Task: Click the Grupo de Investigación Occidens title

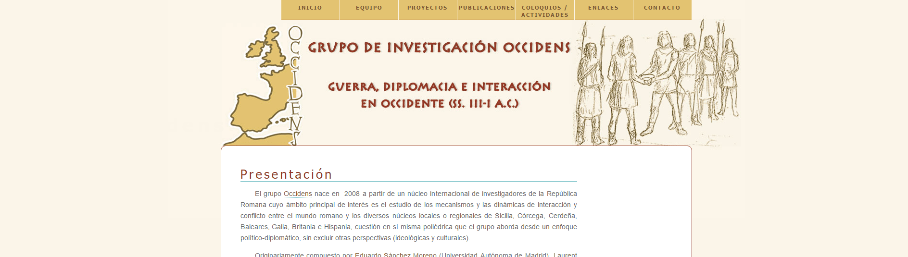Action: tap(439, 48)
